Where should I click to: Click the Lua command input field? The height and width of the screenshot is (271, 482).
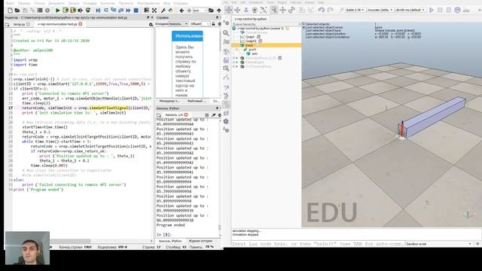[x=318, y=244]
